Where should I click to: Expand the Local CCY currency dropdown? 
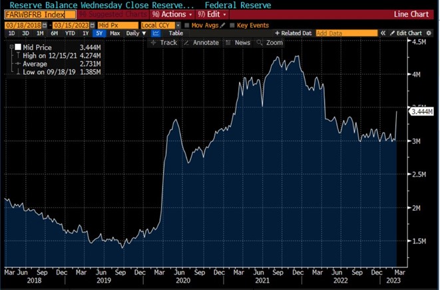160,25
